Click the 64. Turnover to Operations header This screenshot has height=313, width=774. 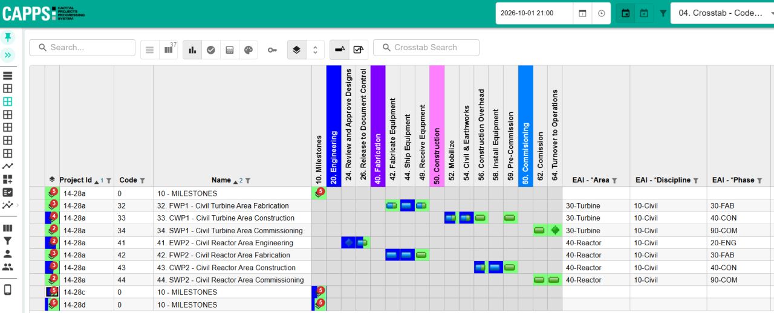click(555, 126)
